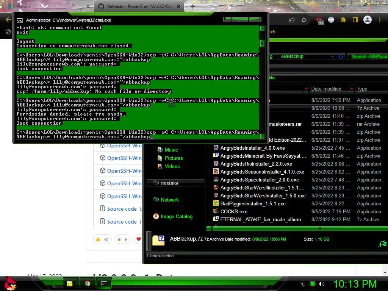Sort files by Type column
The width and height of the screenshot is (388, 291).
tap(362, 89)
